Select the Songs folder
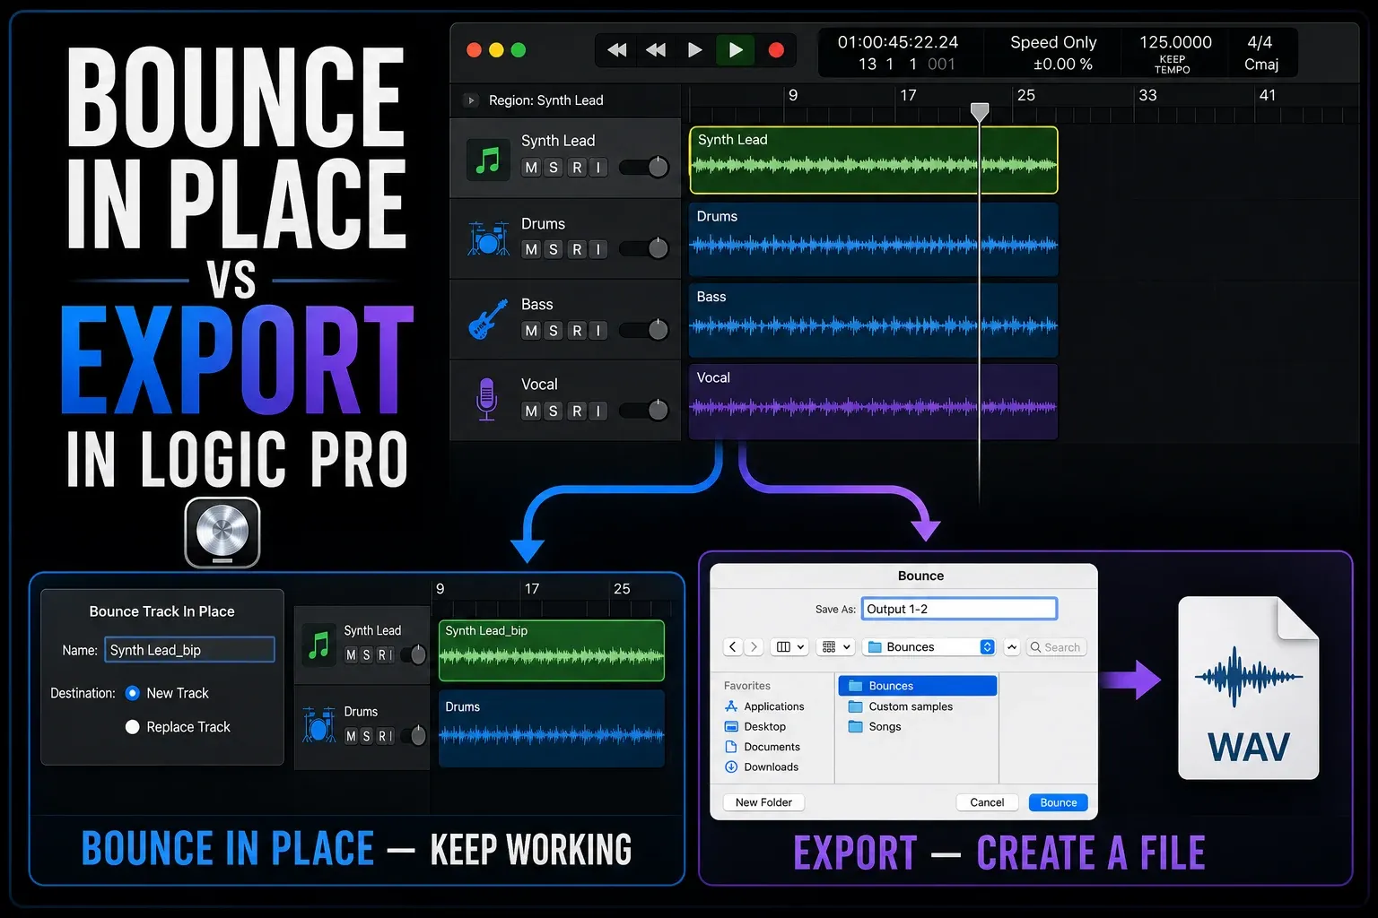1378x918 pixels. point(875,727)
